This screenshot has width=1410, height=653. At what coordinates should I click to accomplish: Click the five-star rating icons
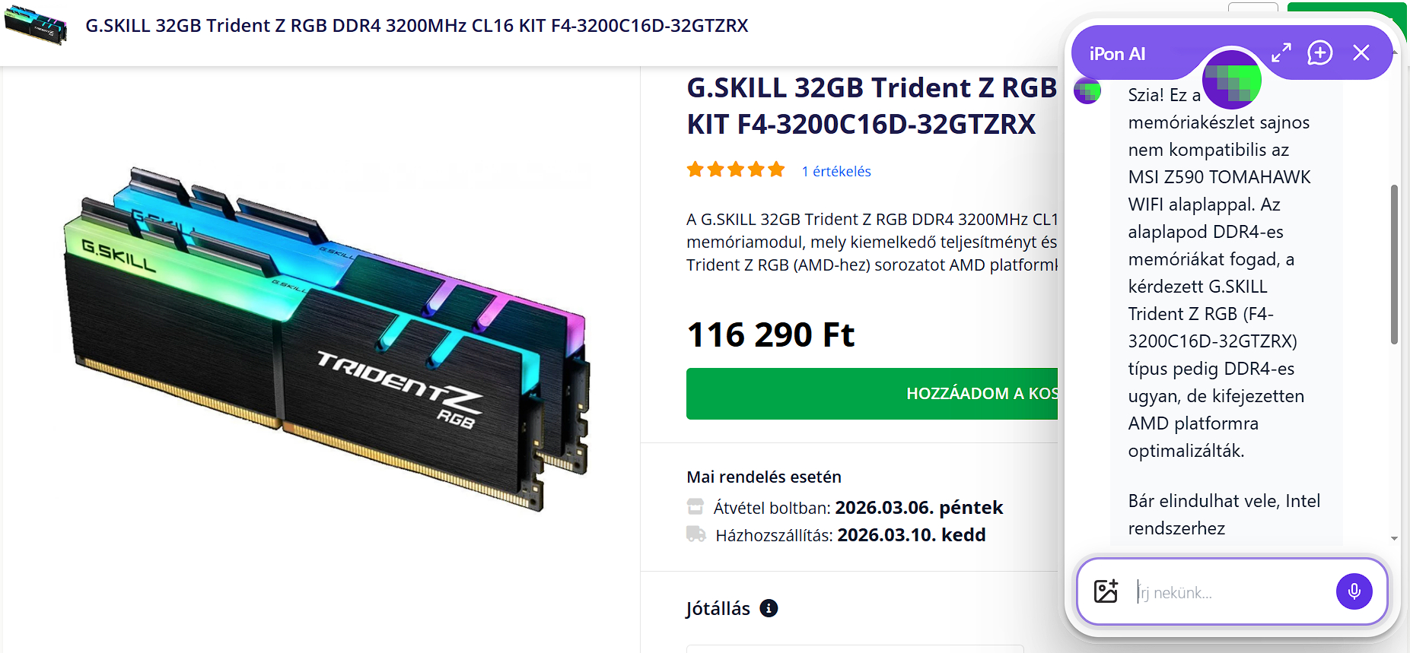(736, 170)
